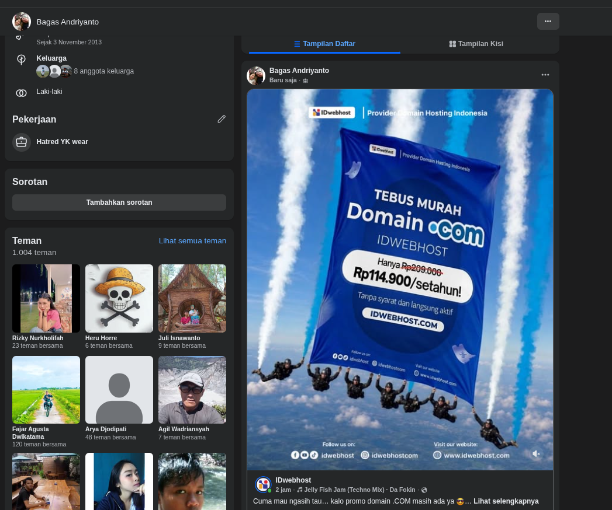Open Rizky Nurkholifah friend thumbnail

tap(46, 298)
